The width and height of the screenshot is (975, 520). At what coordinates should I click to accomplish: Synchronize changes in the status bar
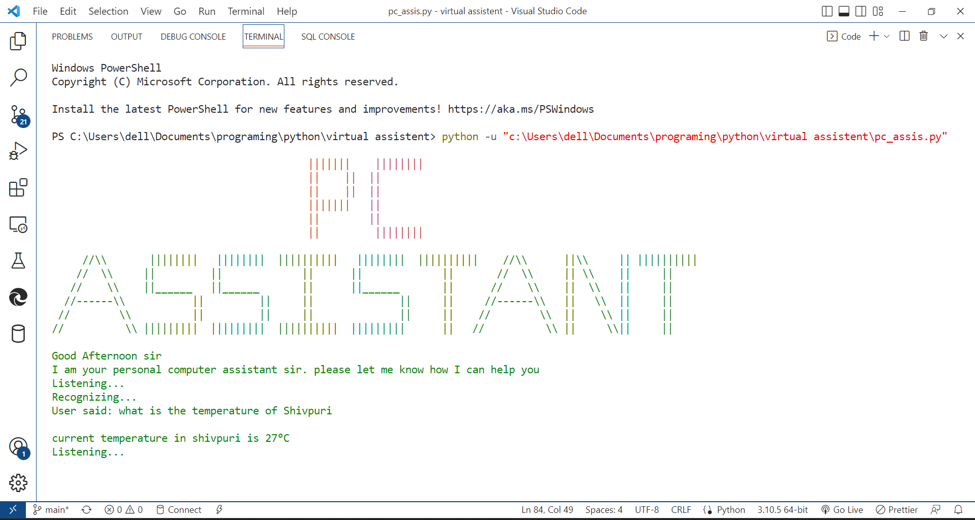coord(86,509)
